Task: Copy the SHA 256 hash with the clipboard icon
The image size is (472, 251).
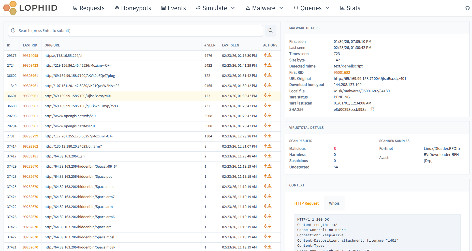Action: 372,109
